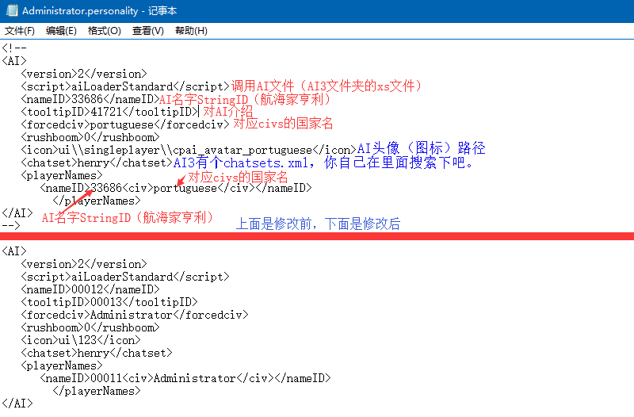Open the 格式(O) menu

[105, 31]
